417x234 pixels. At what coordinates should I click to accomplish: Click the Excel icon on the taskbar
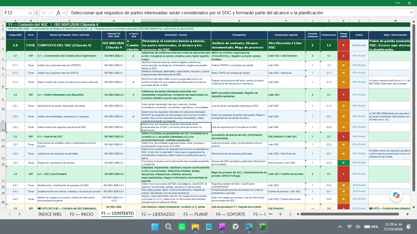click(262, 227)
